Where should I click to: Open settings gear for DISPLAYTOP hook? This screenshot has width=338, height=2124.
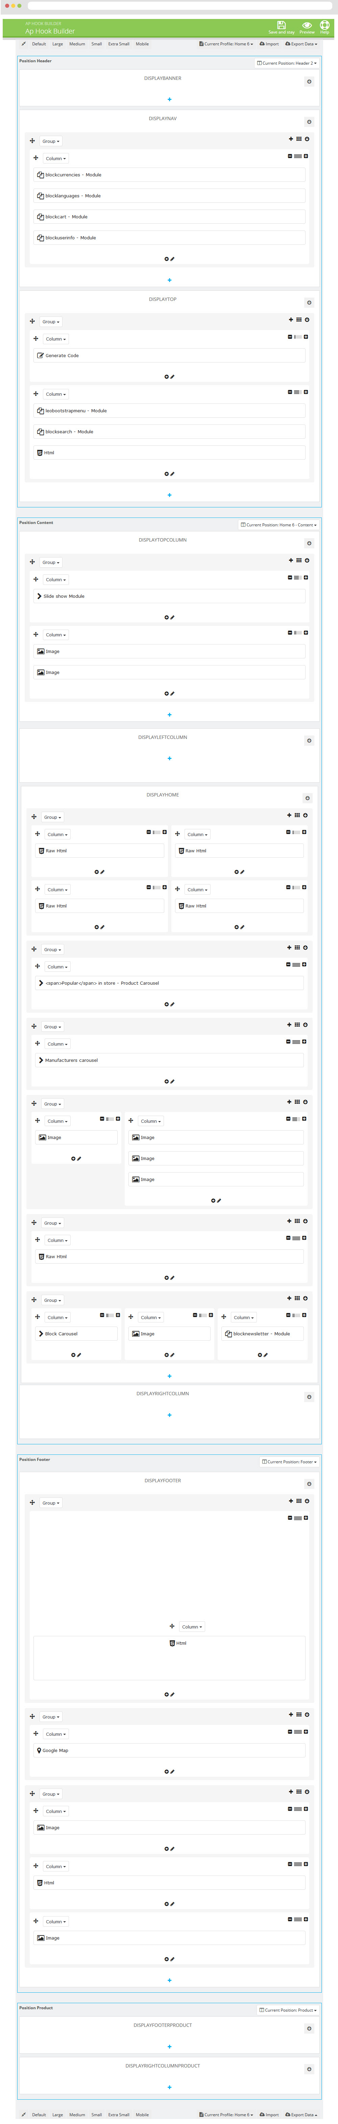pyautogui.click(x=309, y=303)
